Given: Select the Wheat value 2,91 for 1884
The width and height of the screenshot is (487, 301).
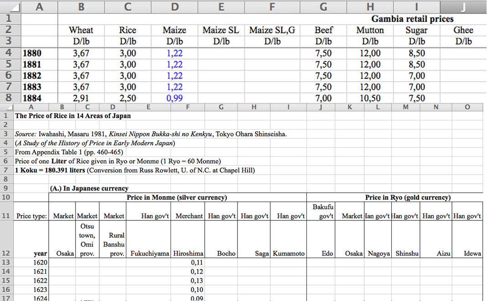Looking at the screenshot, I should 81,98.
